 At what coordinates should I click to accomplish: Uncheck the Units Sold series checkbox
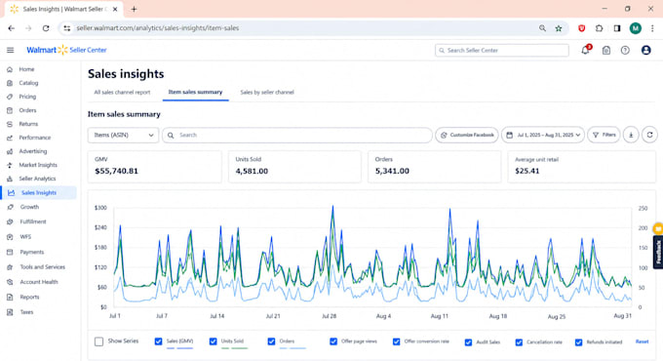point(214,341)
